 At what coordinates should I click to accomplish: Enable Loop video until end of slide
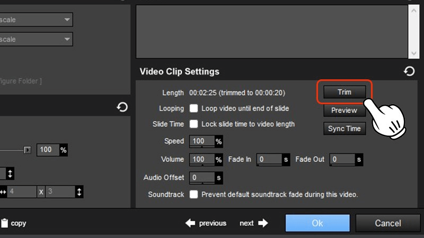tap(194, 108)
